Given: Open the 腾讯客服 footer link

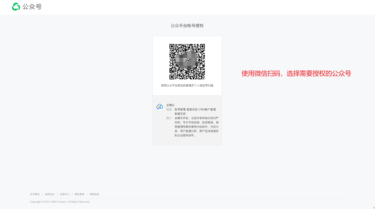Looking at the screenshot, I should (79, 194).
